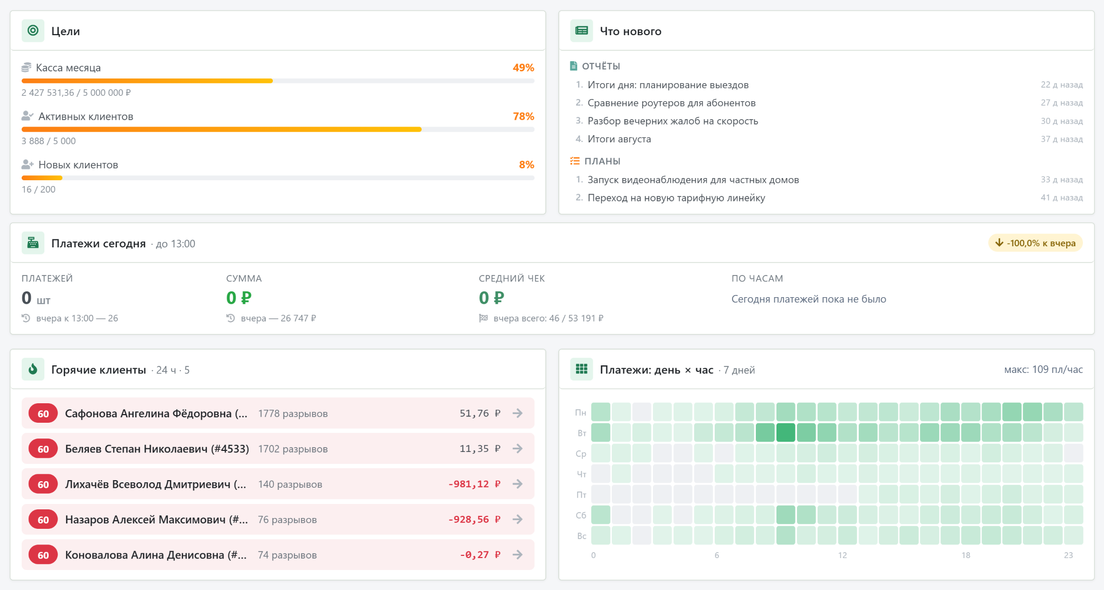This screenshot has height=590, width=1104.
Task: Click the user-check icon beside Активных клиентов
Action: coord(28,116)
